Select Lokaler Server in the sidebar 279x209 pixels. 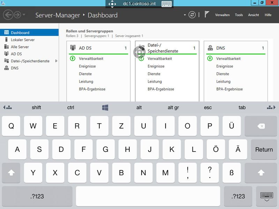[29, 40]
